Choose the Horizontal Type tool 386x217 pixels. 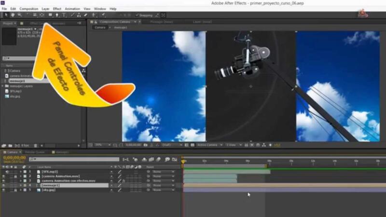64,15
